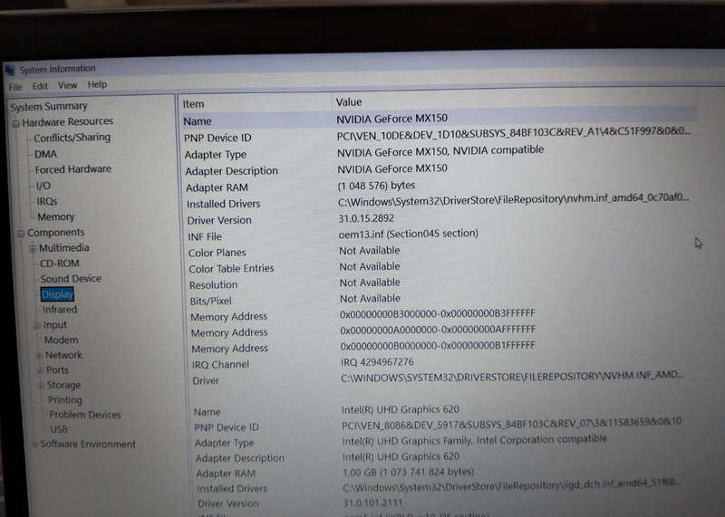The image size is (725, 517).
Task: Expand the Storage node
Action: (41, 386)
